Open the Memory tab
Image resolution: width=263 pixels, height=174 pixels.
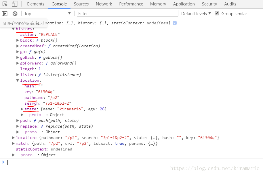(158, 4)
